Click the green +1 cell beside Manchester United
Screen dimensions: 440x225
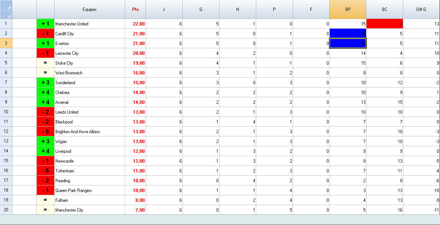click(x=45, y=24)
